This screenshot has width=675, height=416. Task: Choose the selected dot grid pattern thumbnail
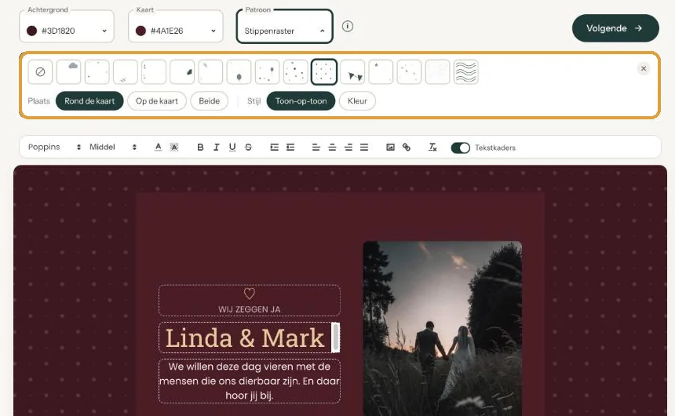323,72
